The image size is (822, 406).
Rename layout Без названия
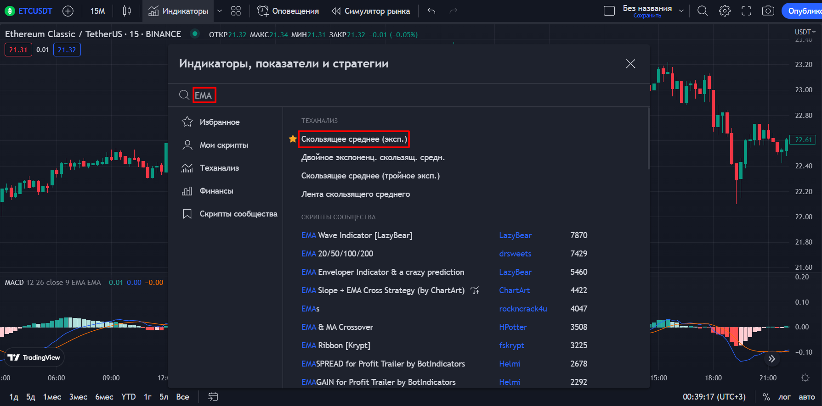pyautogui.click(x=647, y=9)
